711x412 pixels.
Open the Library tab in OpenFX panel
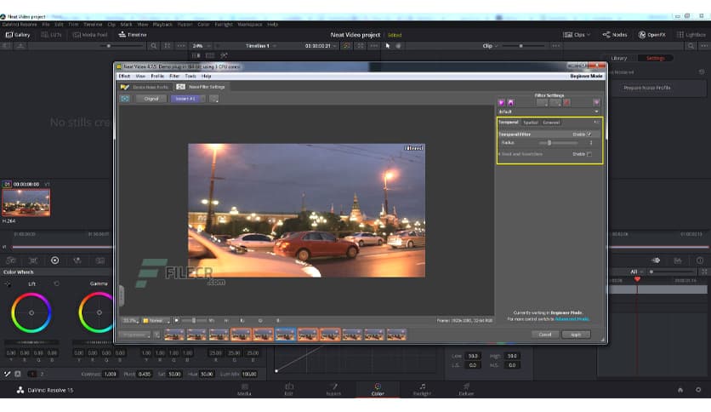coord(619,58)
